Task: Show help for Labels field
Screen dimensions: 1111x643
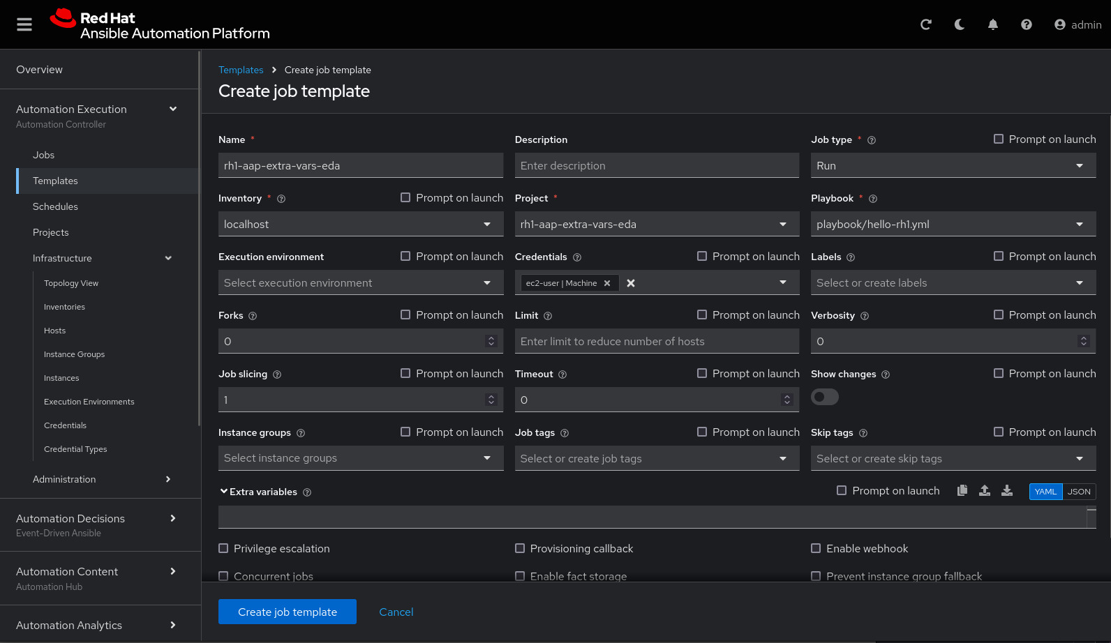Action: point(851,257)
